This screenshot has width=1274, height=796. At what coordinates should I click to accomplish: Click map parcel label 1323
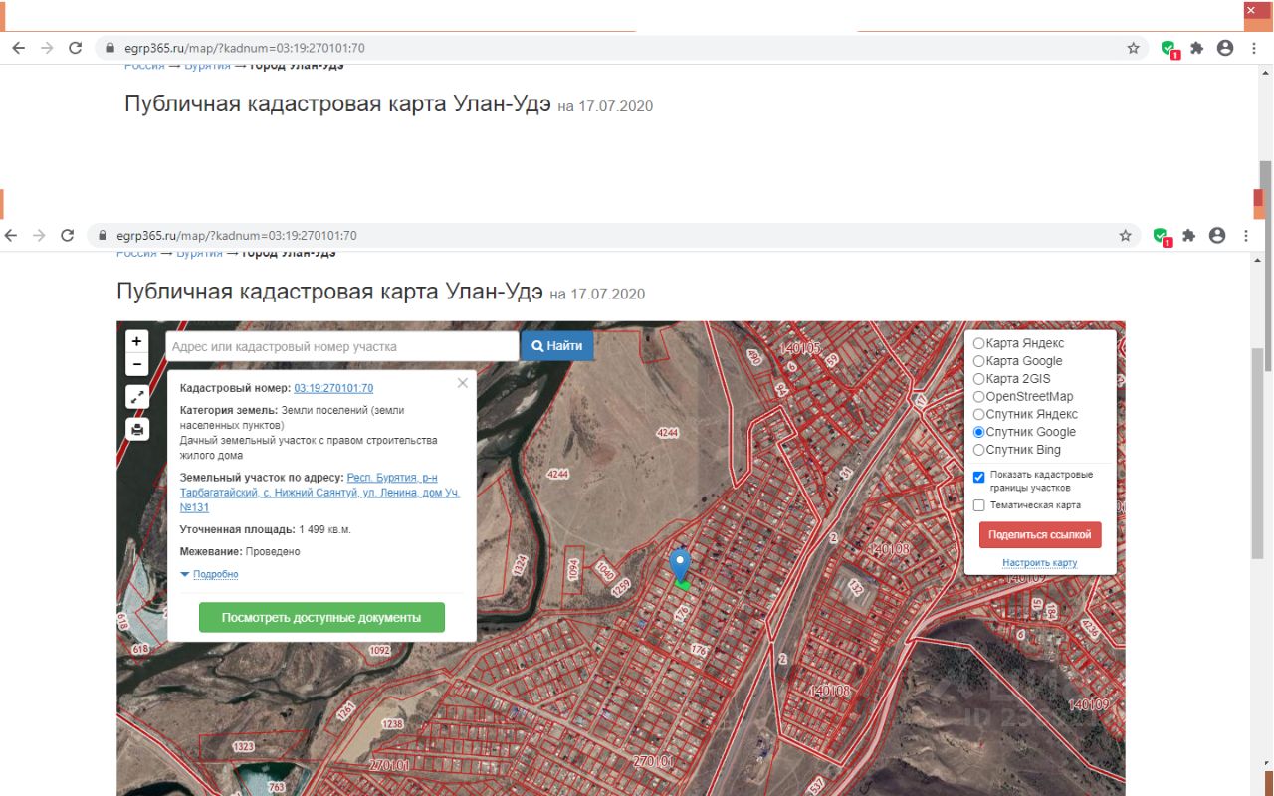pos(243,746)
